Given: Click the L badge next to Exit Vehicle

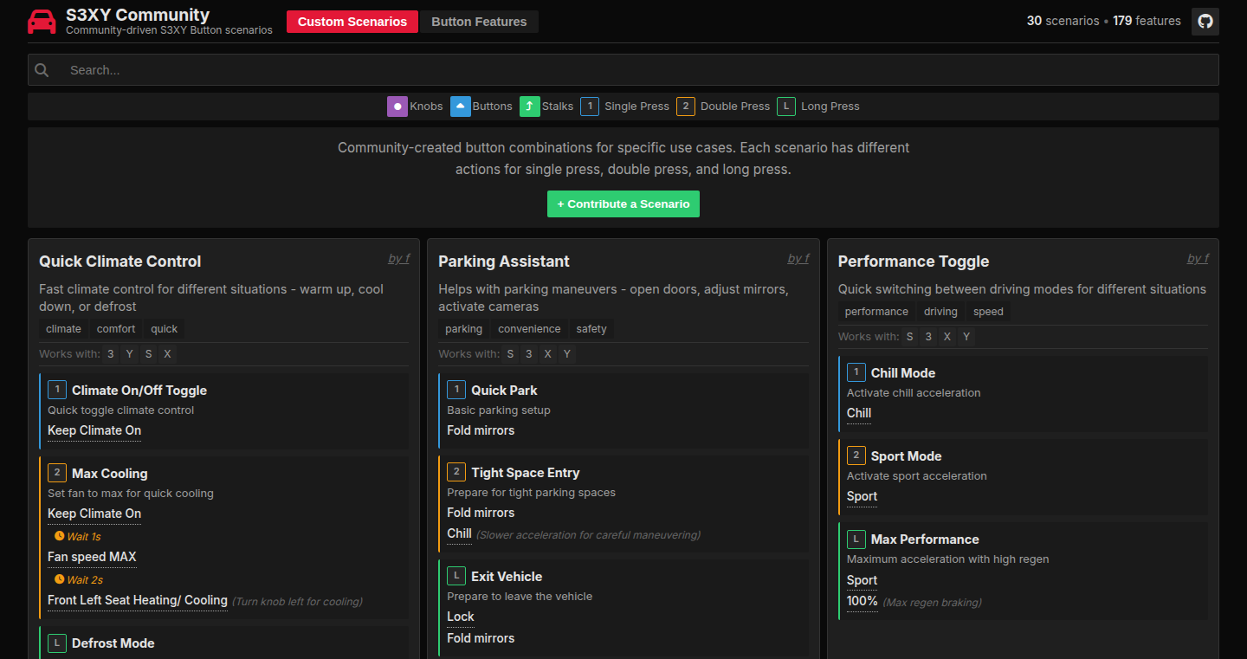Looking at the screenshot, I should 456,576.
